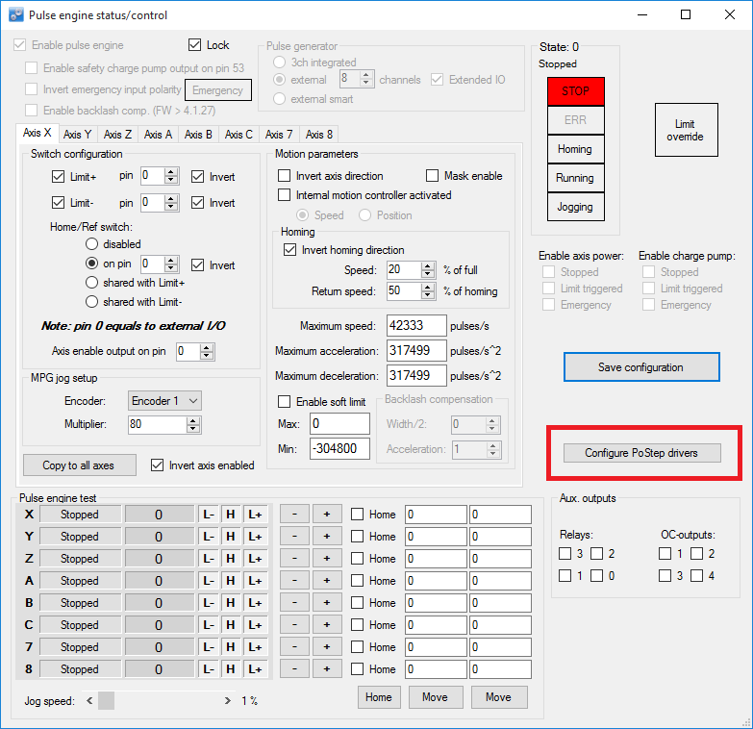Increase Axis enable output pin value
The width and height of the screenshot is (753, 729).
(x=207, y=348)
